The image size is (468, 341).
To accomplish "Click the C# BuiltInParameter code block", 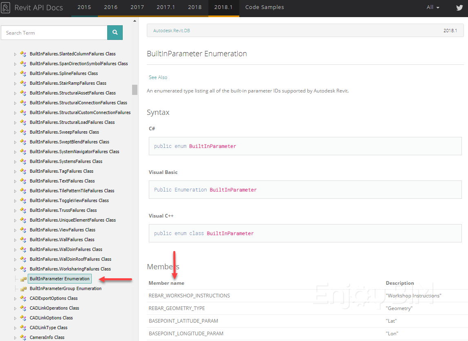I will coord(305,146).
